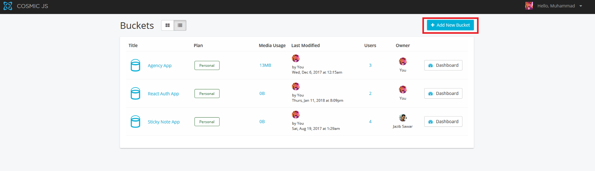Click the user avatar in top bar
This screenshot has width=595, height=171.
click(x=529, y=6)
